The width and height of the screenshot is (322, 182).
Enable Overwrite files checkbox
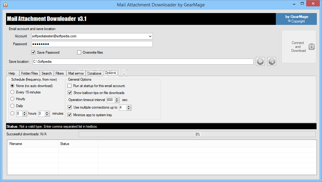click(79, 52)
